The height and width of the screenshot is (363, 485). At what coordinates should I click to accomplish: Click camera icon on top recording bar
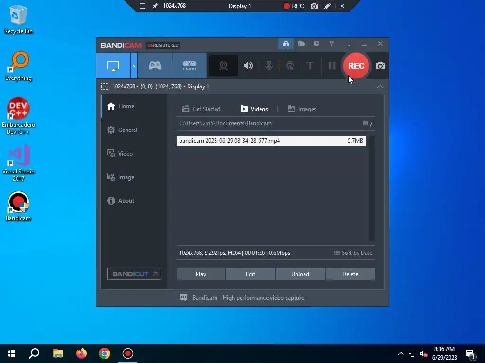[314, 6]
